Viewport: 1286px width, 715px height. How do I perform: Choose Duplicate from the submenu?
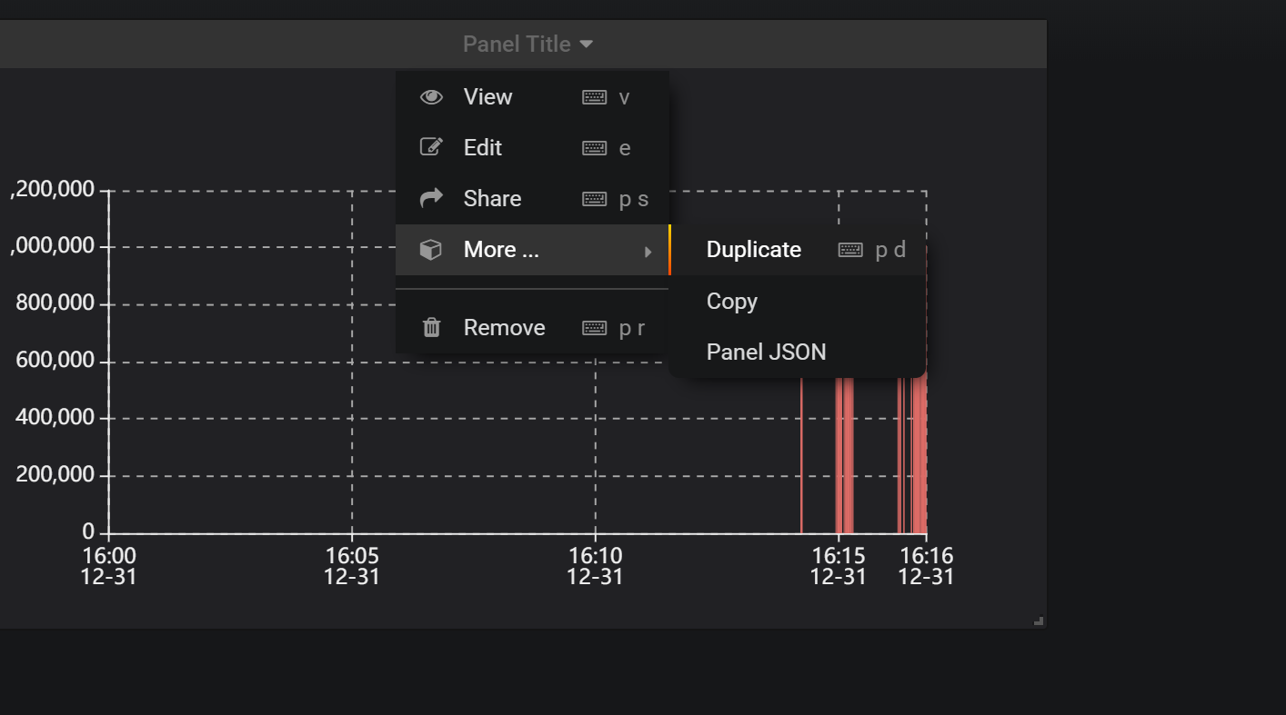753,249
